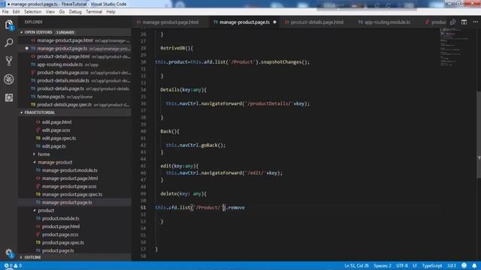Open edit.page.ts in file tree
Image resolution: width=481 pixels, height=270 pixels.
coord(75,146)
